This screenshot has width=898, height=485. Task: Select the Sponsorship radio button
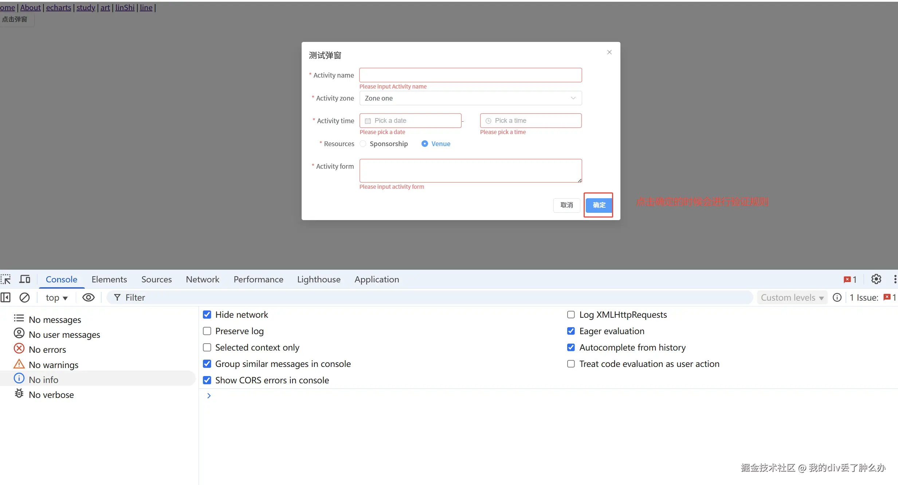tap(363, 144)
